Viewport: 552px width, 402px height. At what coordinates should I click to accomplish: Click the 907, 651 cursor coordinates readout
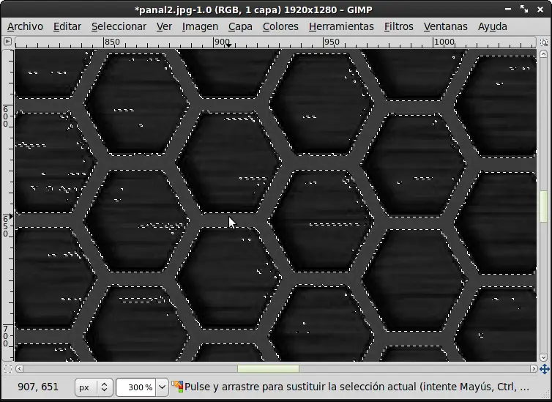(38, 387)
